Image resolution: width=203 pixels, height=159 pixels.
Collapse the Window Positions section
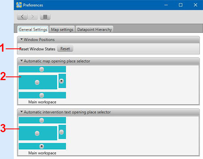click(22, 39)
